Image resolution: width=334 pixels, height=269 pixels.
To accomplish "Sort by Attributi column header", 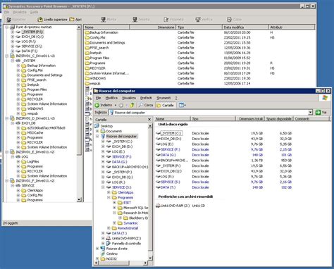I will point(291,27).
